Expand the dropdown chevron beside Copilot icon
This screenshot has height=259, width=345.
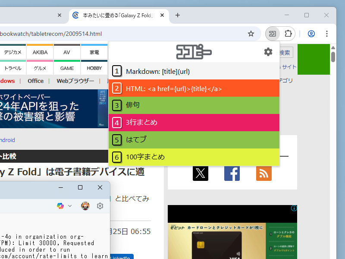click(x=70, y=206)
